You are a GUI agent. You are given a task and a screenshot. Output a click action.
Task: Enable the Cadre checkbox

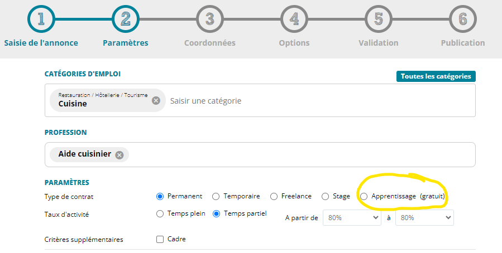coord(160,239)
